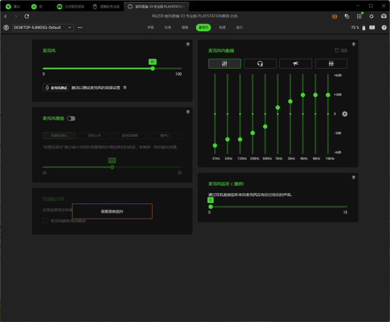The image size is (390, 322).
Task: Click the 125Hz equalizer band handle
Action: click(x=240, y=139)
